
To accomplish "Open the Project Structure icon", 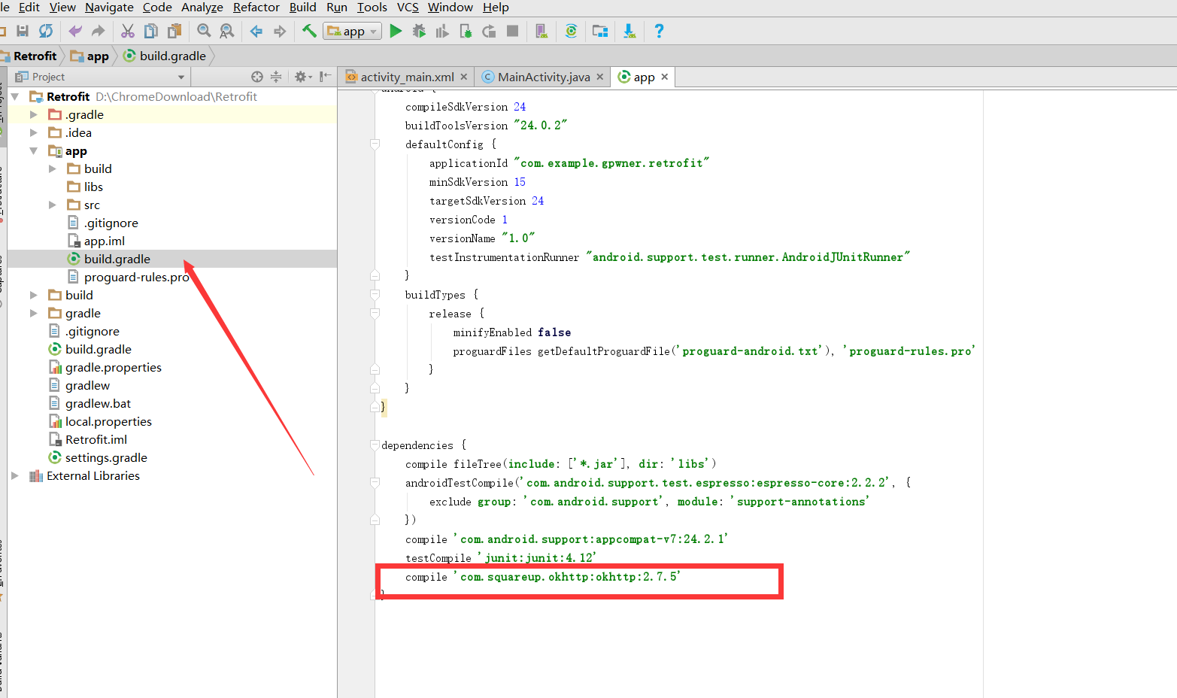I will [600, 31].
